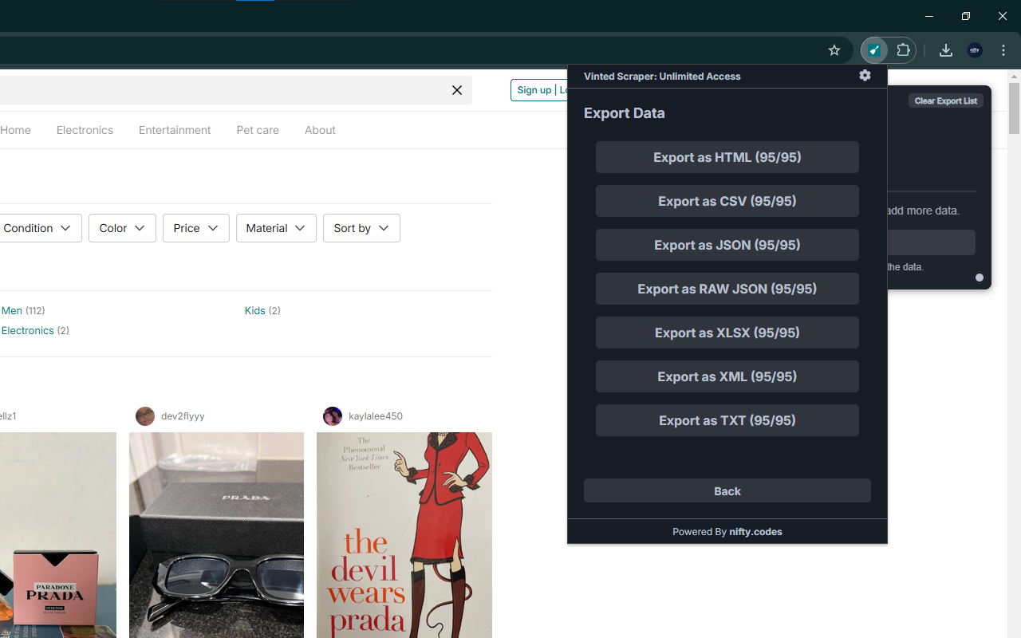This screenshot has height=638, width=1021.
Task: Open the About tab
Action: point(320,130)
